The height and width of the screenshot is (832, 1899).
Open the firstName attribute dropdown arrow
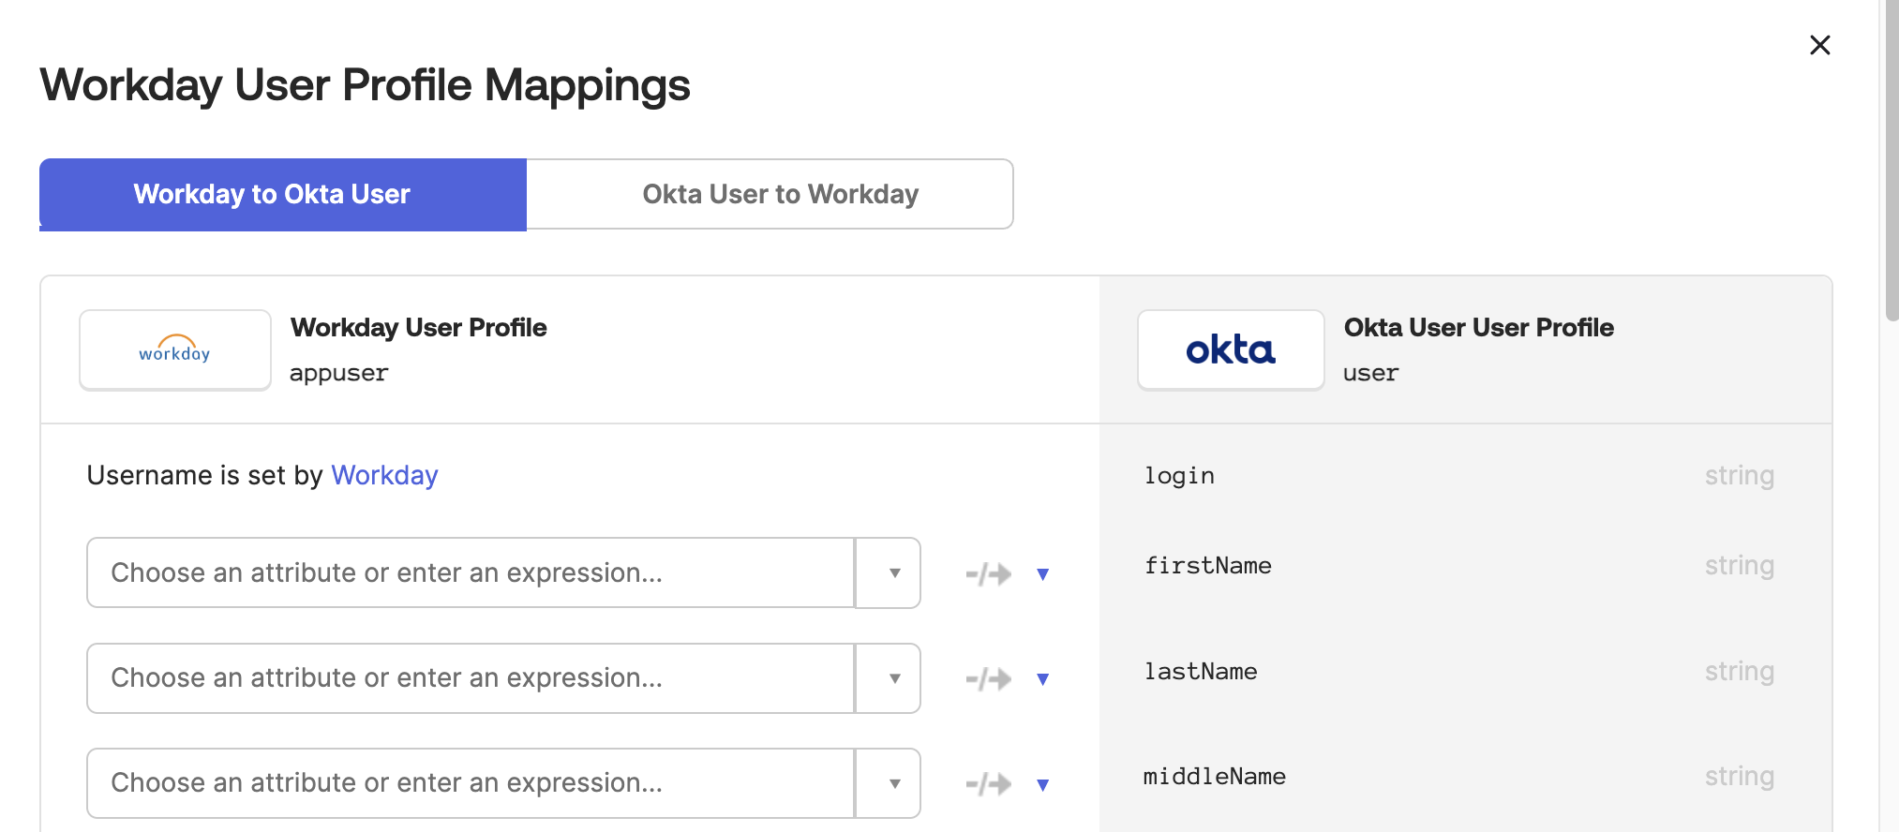[889, 572]
